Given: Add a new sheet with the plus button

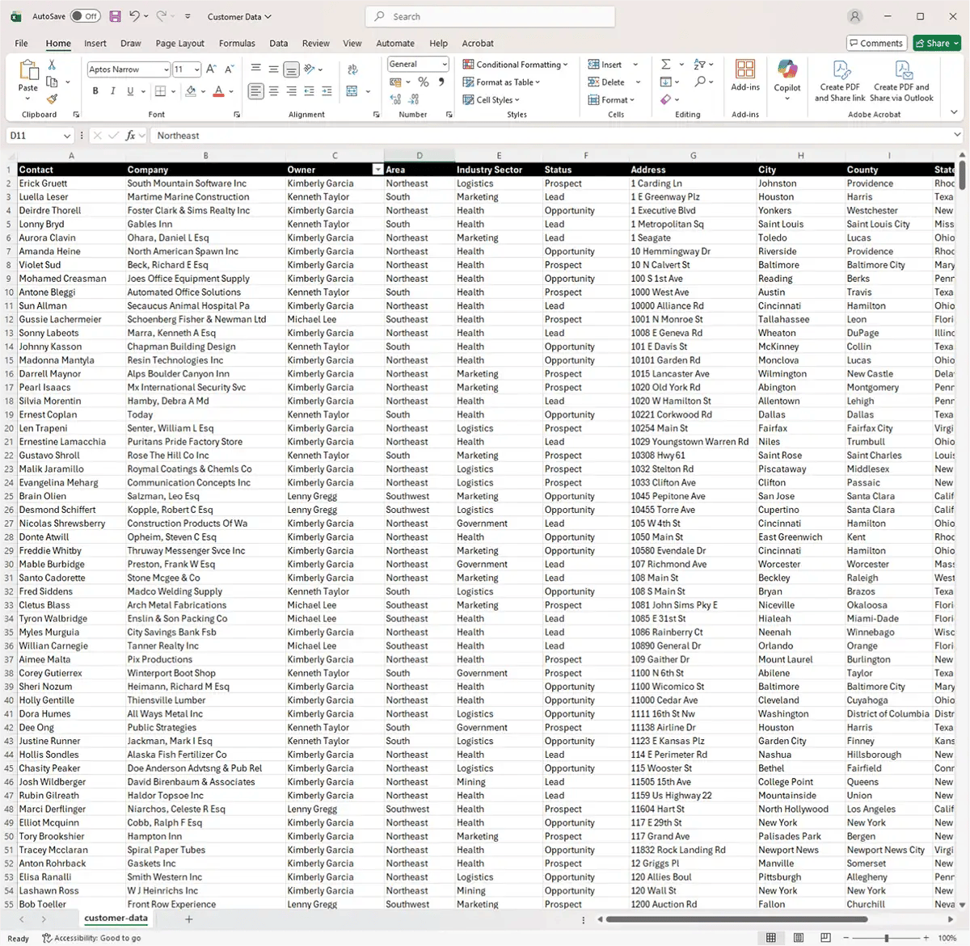Looking at the screenshot, I should tap(189, 919).
